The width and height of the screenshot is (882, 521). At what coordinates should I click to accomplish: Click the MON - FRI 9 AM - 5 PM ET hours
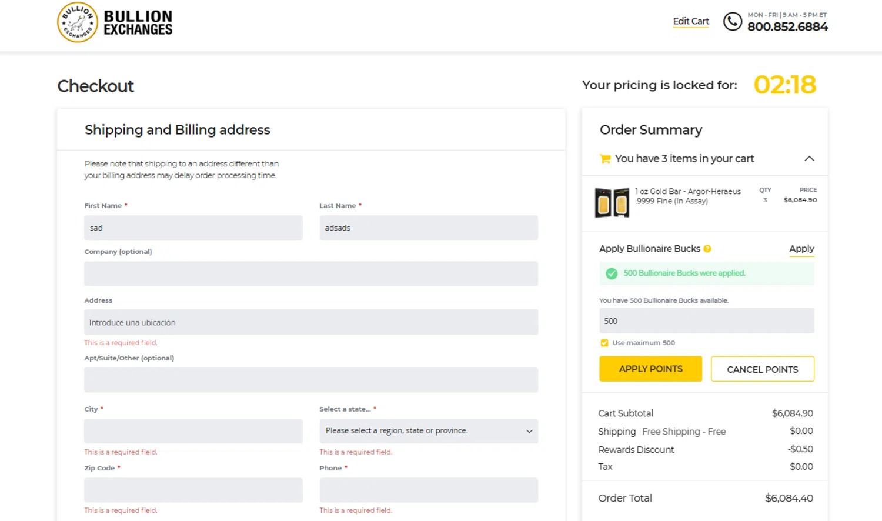click(x=787, y=15)
